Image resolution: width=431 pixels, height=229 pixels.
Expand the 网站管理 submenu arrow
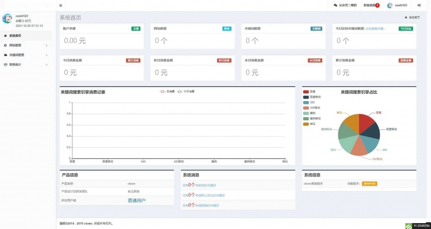(46, 45)
